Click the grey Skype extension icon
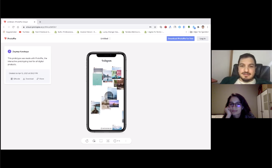Viewport: 272px width, 168px height. coord(161,27)
